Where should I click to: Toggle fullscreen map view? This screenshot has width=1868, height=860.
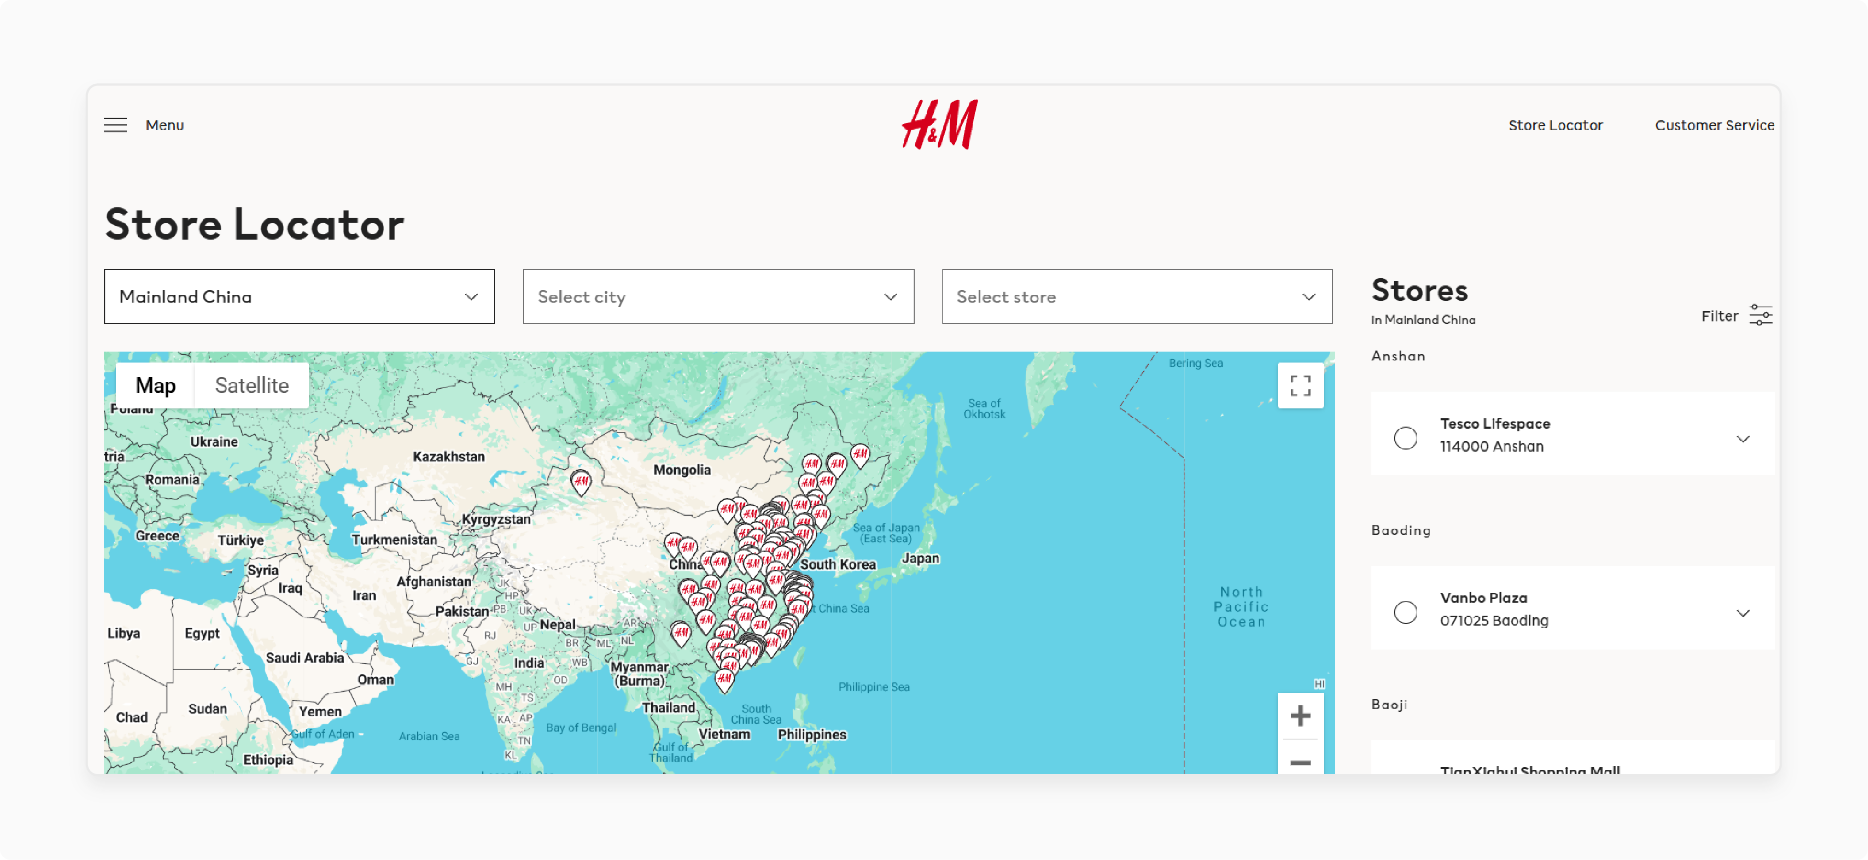(x=1300, y=385)
